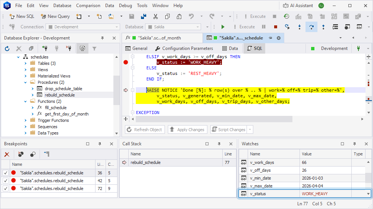
Task: Pin the Database Explorer panel
Action: coord(102,38)
